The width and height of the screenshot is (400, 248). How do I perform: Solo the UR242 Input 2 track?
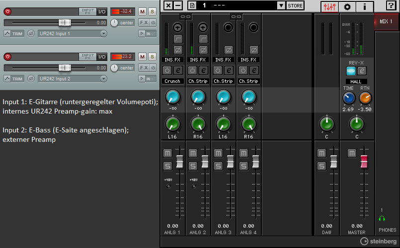click(152, 57)
